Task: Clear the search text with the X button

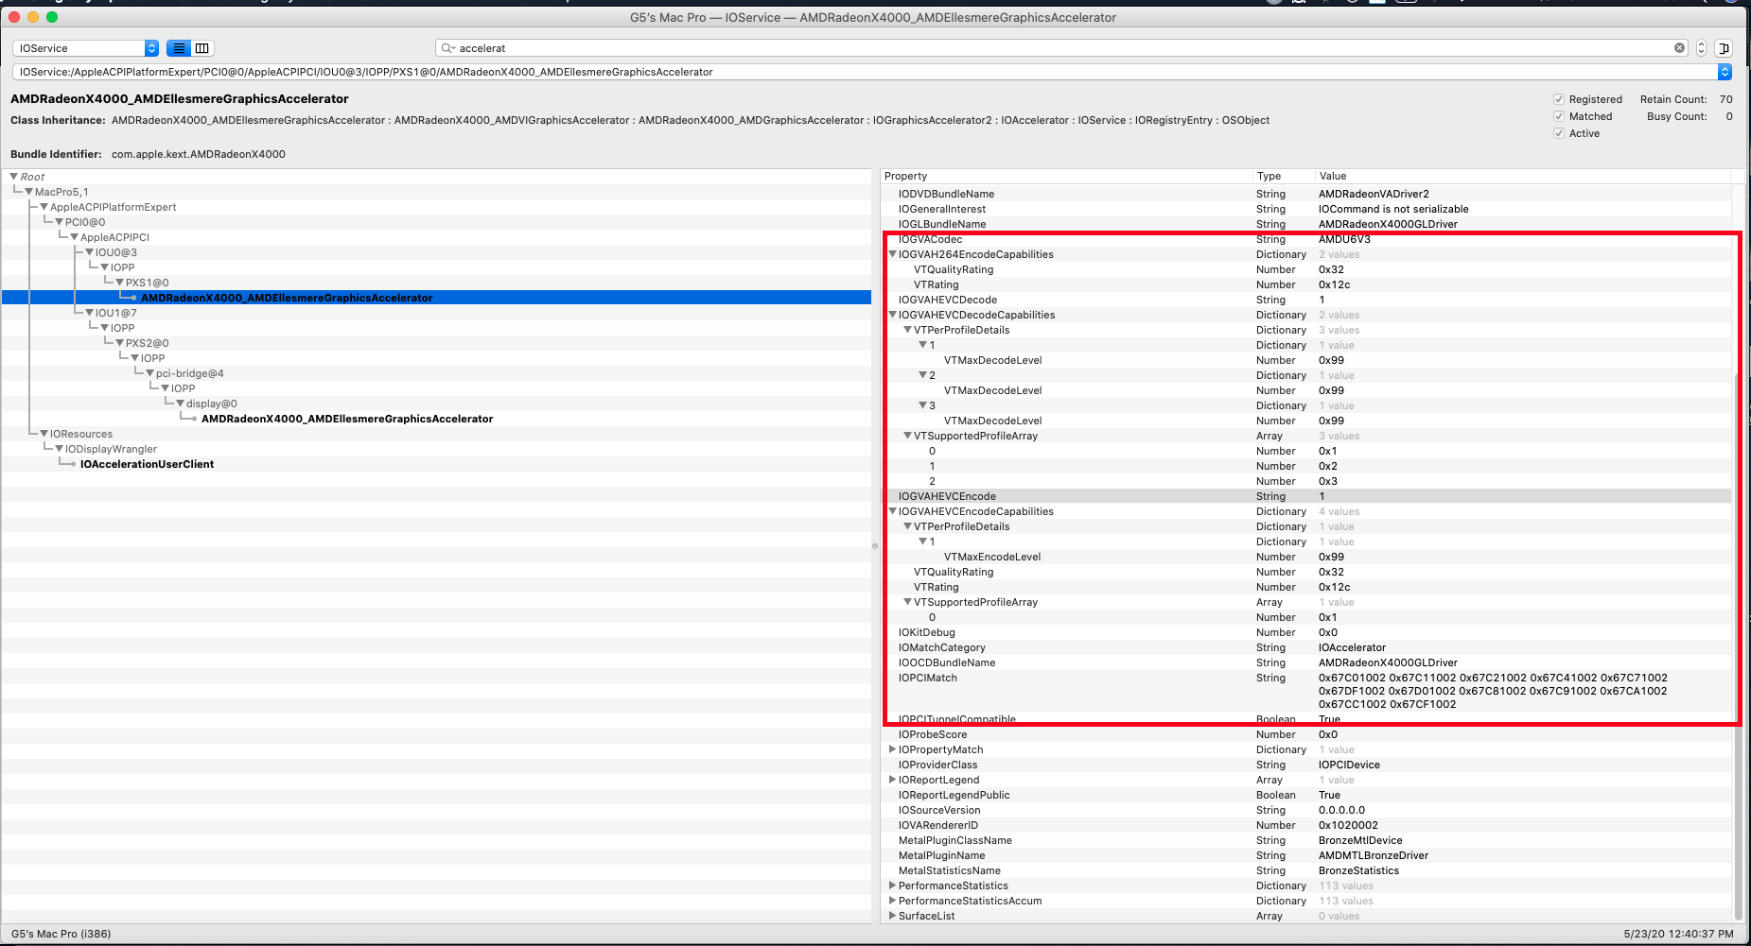Action: tap(1679, 48)
